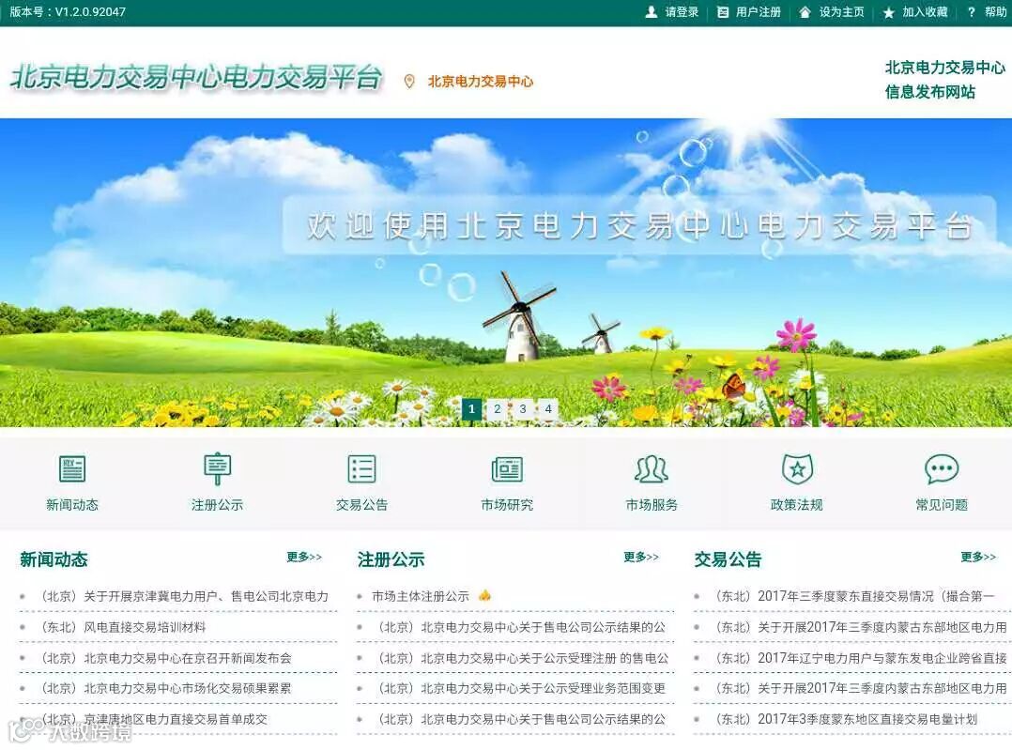Open 市场化交易硕果累累 news item

pyautogui.click(x=166, y=688)
